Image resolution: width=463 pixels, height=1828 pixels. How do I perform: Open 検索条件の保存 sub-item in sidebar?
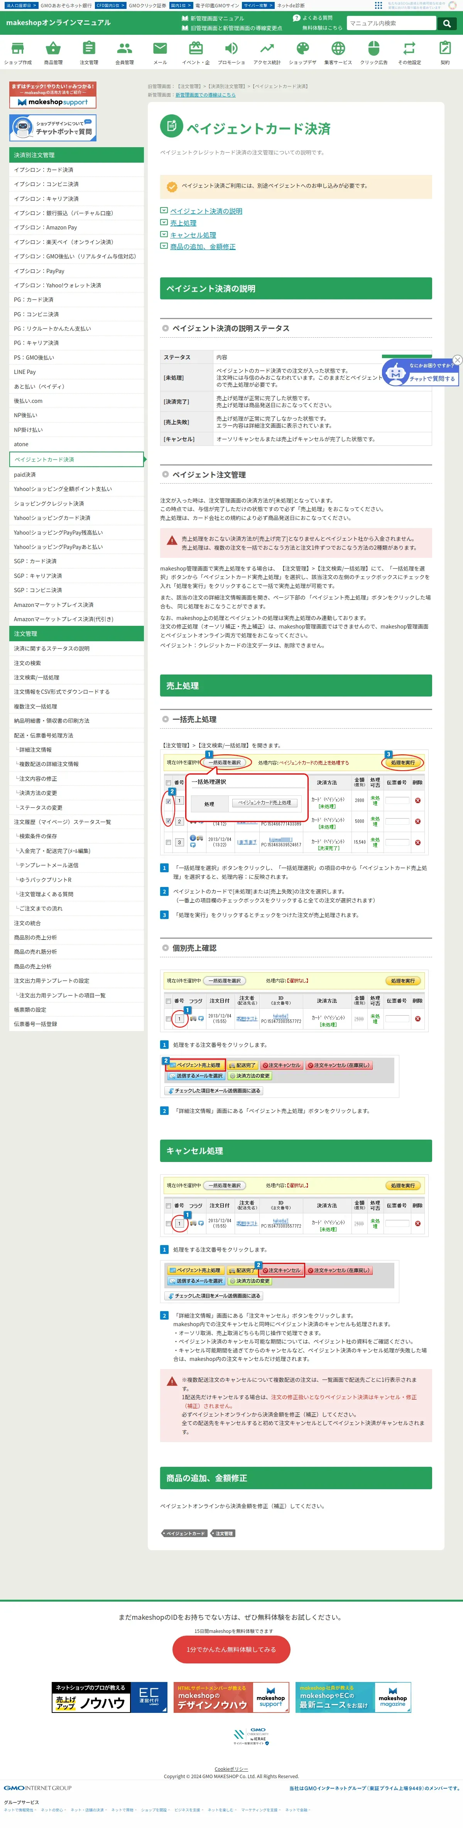(x=76, y=837)
